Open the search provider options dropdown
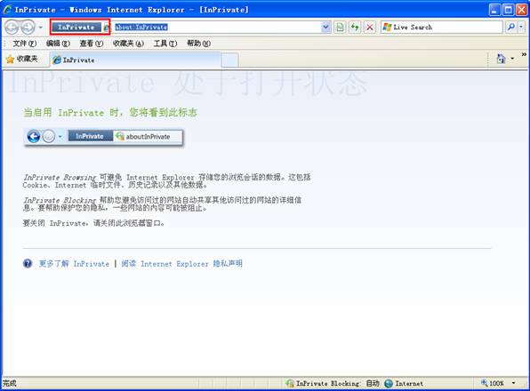The width and height of the screenshot is (530, 391). click(521, 27)
